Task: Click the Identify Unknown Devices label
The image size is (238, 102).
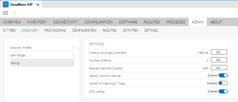Action: click(105, 76)
